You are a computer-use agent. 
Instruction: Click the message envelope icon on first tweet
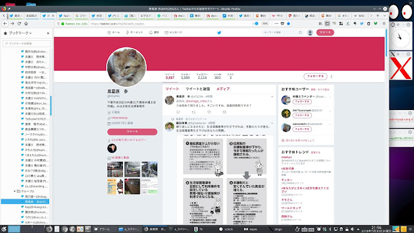[224, 112]
